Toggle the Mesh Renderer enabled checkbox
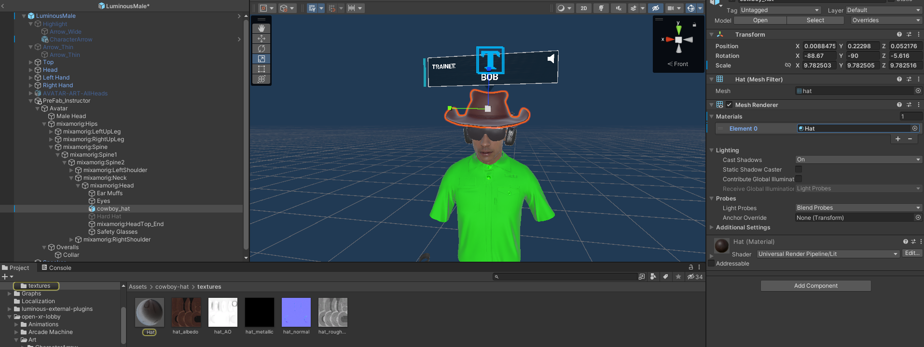This screenshot has height=347, width=924. 729,105
